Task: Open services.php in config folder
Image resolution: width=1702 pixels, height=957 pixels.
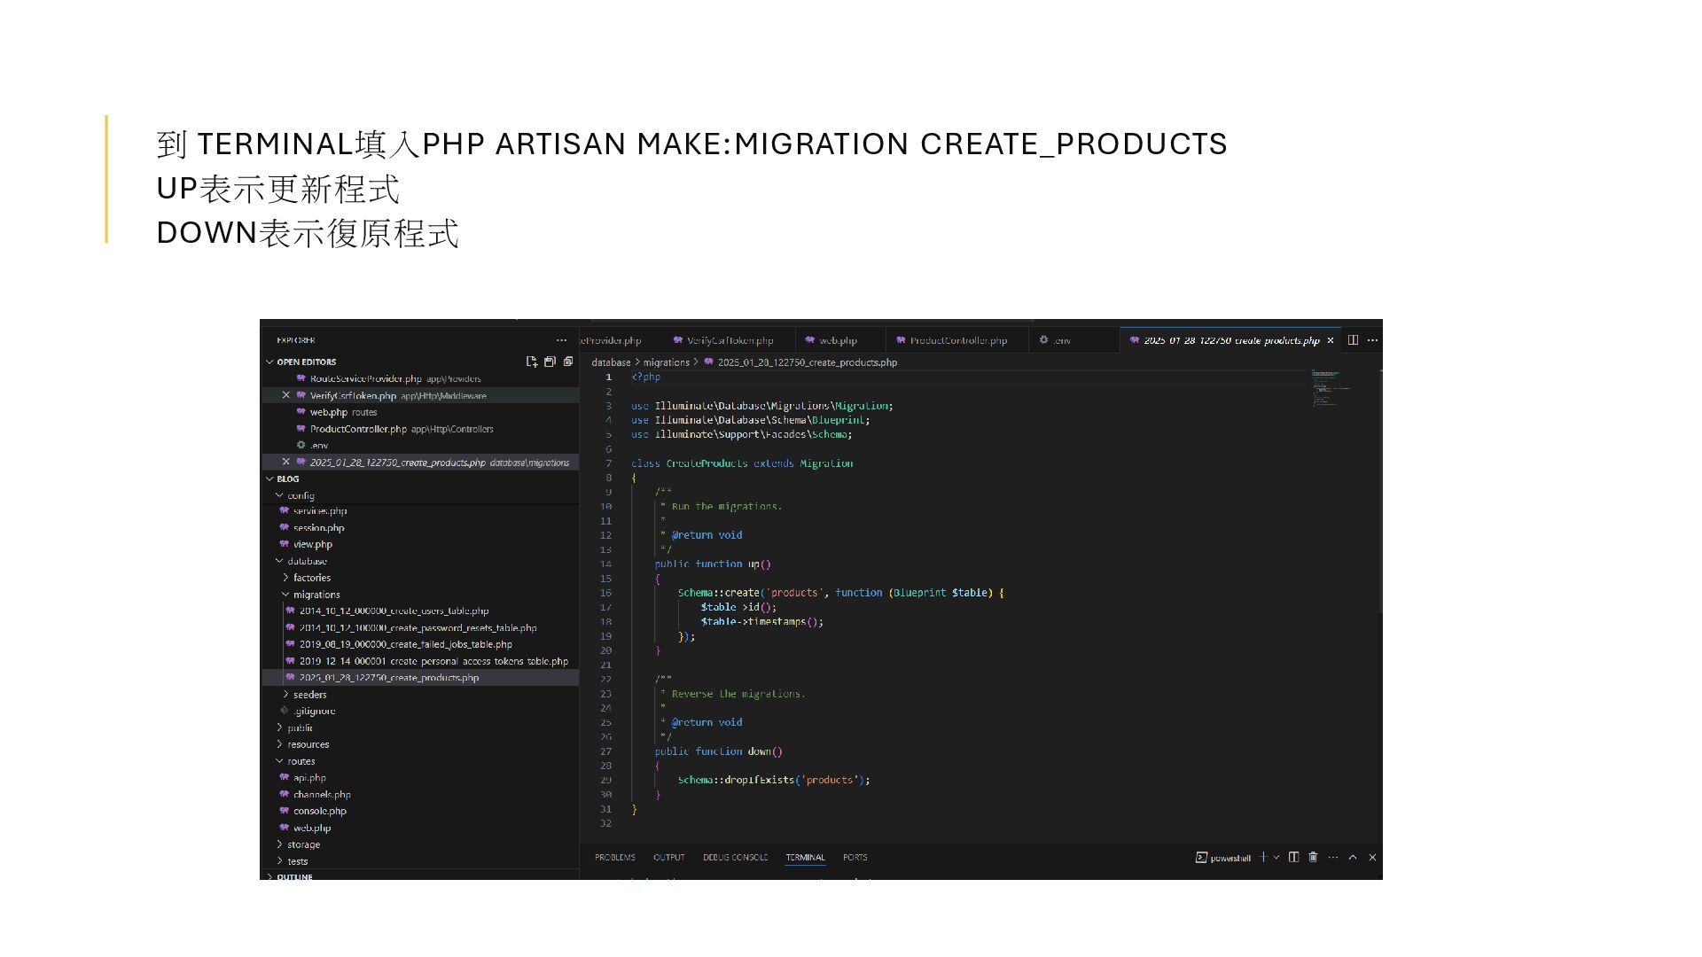Action: coord(421,510)
